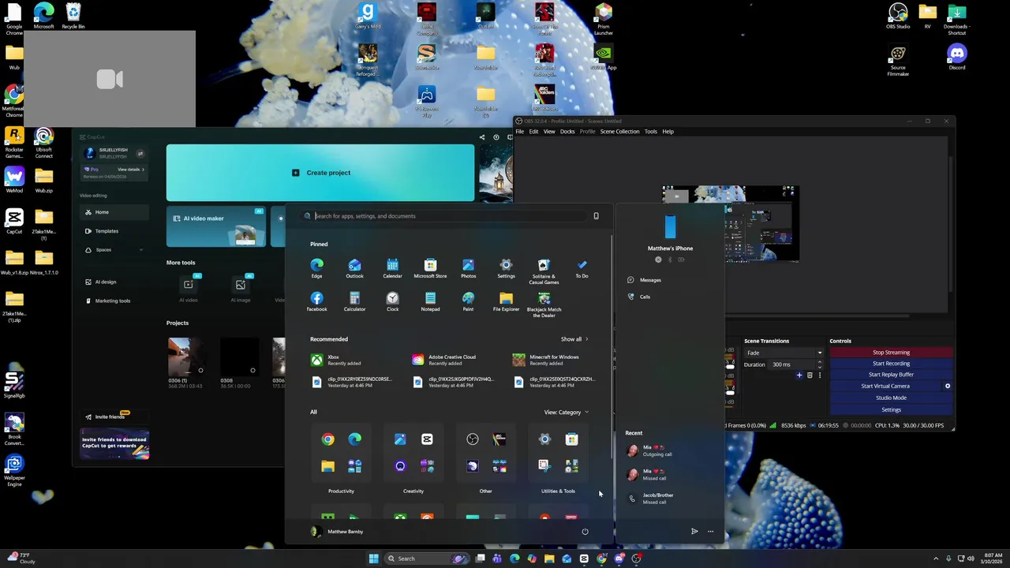This screenshot has width=1010, height=568.
Task: Open virtual camera settings gear in OBS
Action: pos(948,386)
